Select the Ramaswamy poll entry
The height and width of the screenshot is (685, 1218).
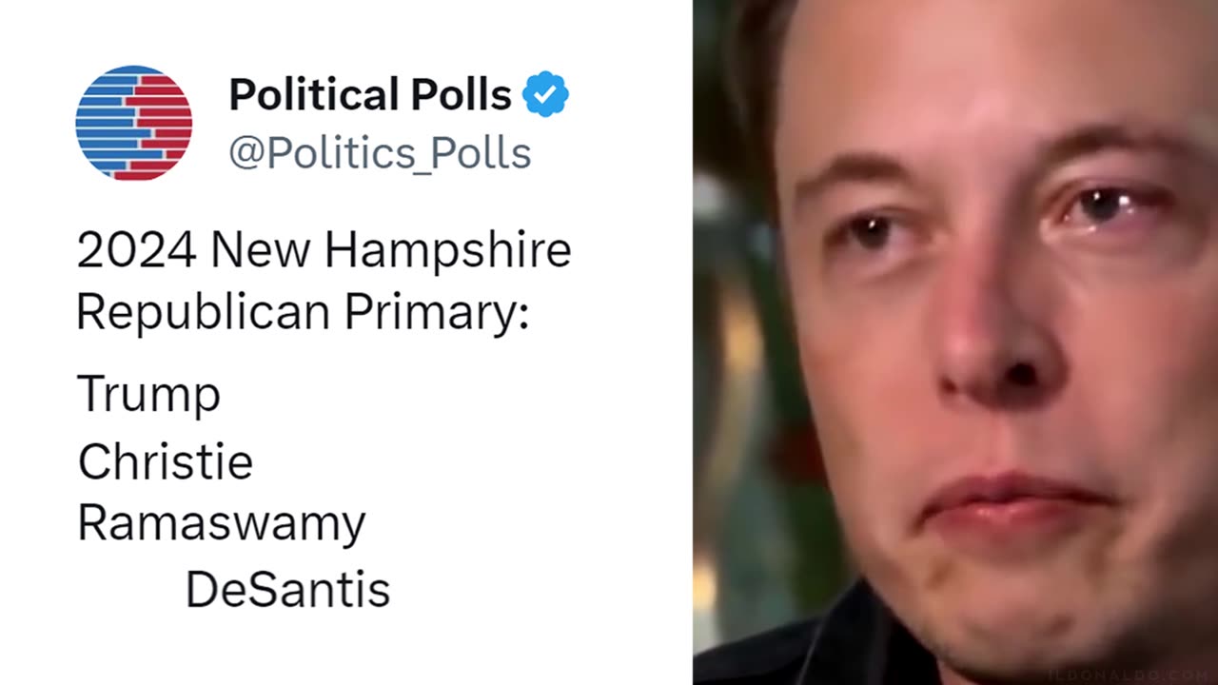[221, 524]
